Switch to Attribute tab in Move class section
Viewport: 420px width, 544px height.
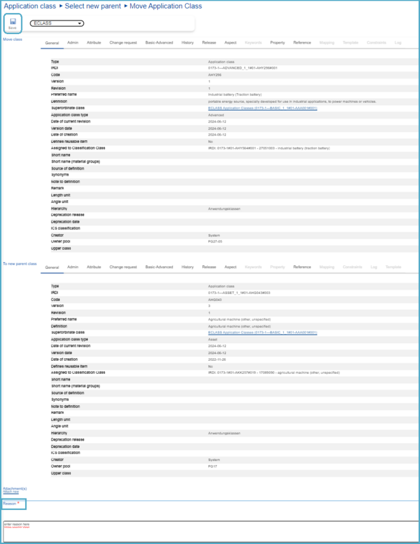[94, 42]
